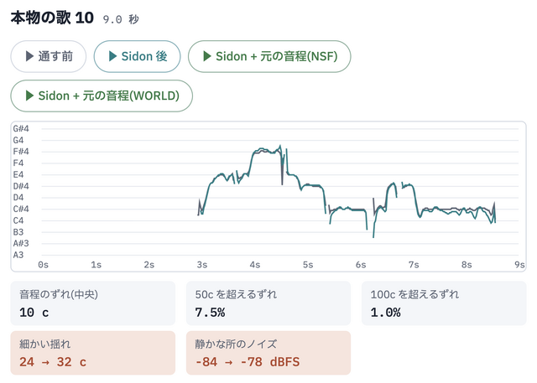This screenshot has height=383, width=537.
Task: Click the 本物の歌 10 heading
Action: pyautogui.click(x=52, y=18)
